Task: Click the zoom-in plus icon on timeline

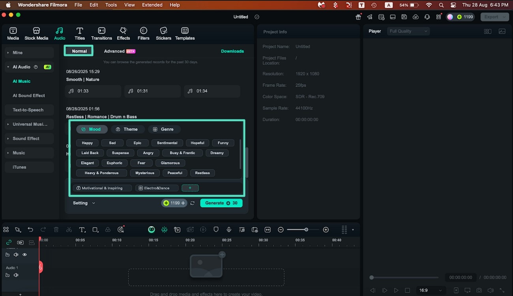Action: point(326,230)
